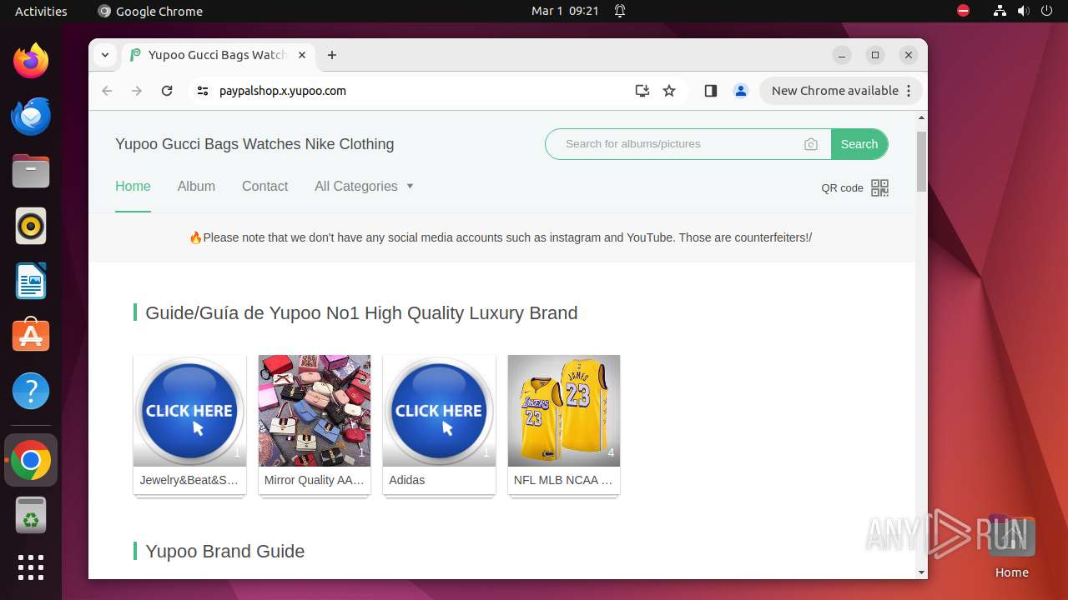Open the handbags collage thumbnail
Image resolution: width=1068 pixels, height=600 pixels.
[x=315, y=411]
